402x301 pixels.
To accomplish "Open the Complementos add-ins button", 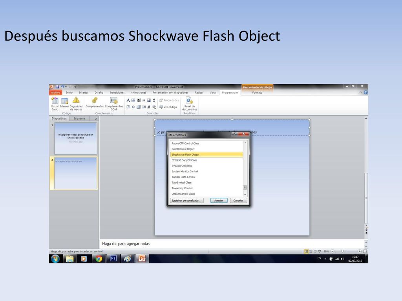I will click(x=95, y=102).
